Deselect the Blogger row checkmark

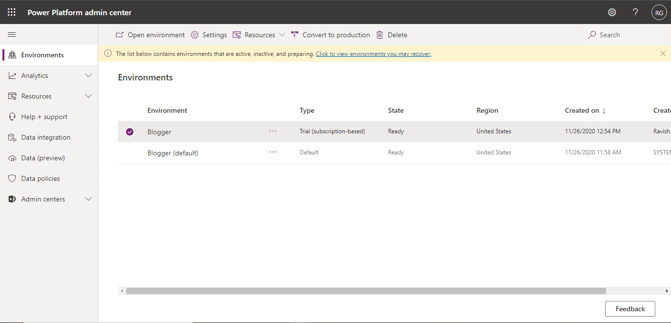point(130,131)
